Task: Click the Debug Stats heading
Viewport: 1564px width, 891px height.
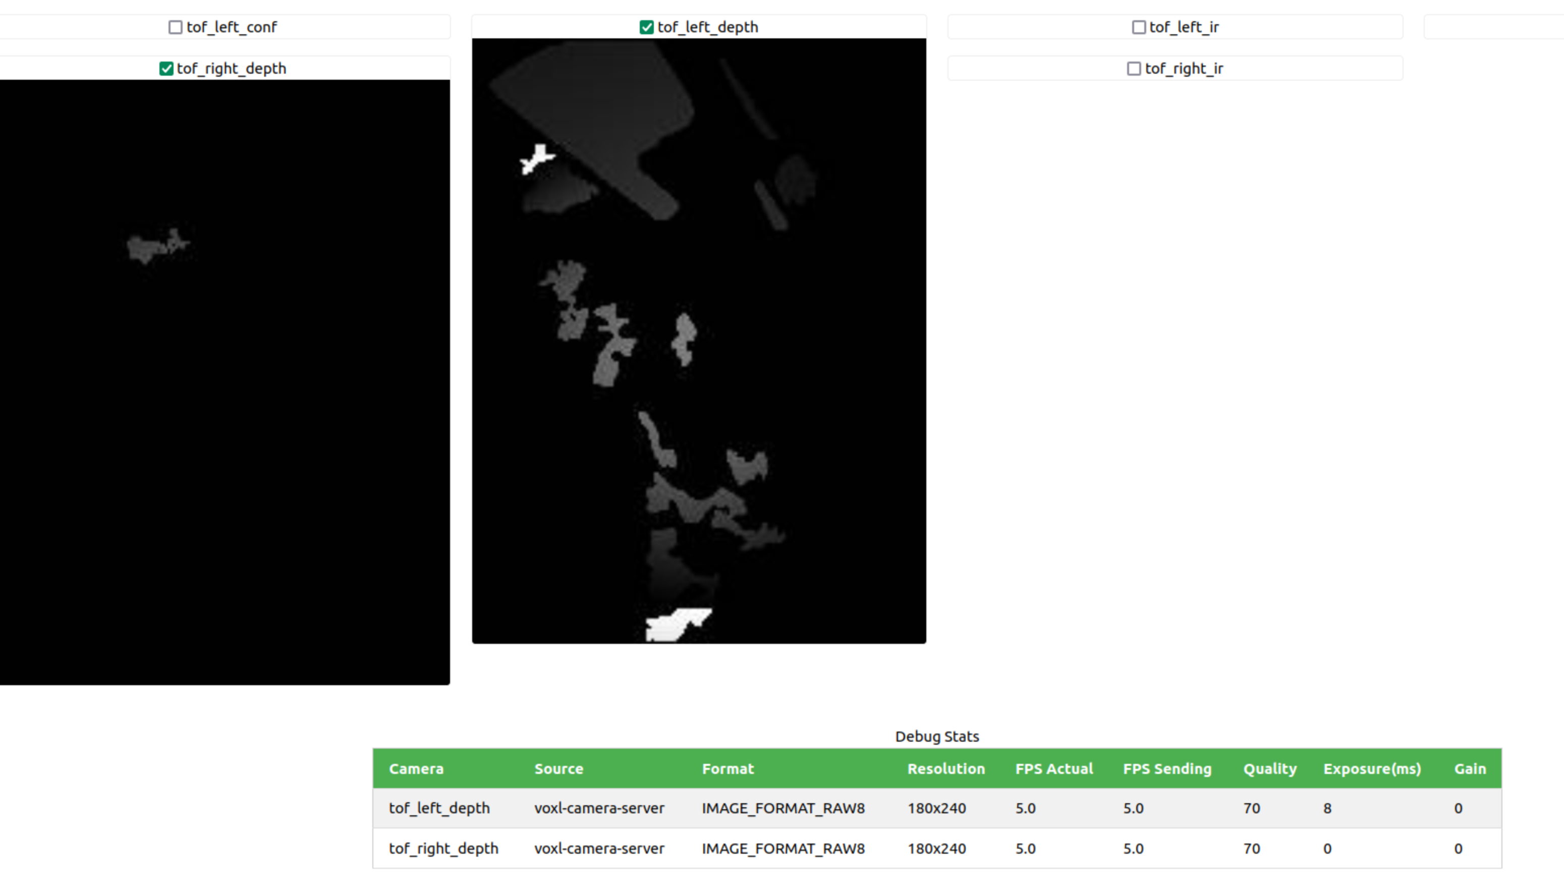Action: tap(937, 736)
